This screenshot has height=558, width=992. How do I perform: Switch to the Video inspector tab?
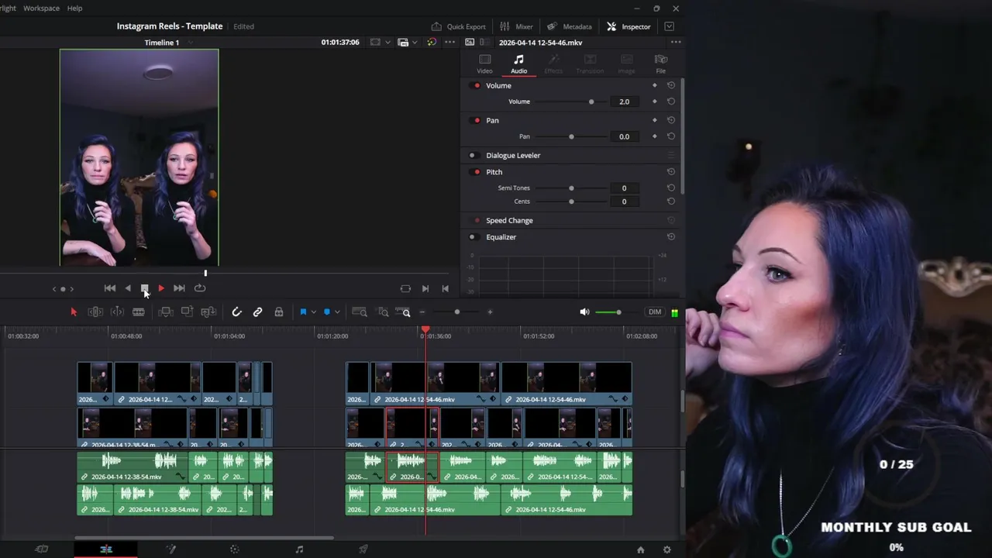coord(484,64)
